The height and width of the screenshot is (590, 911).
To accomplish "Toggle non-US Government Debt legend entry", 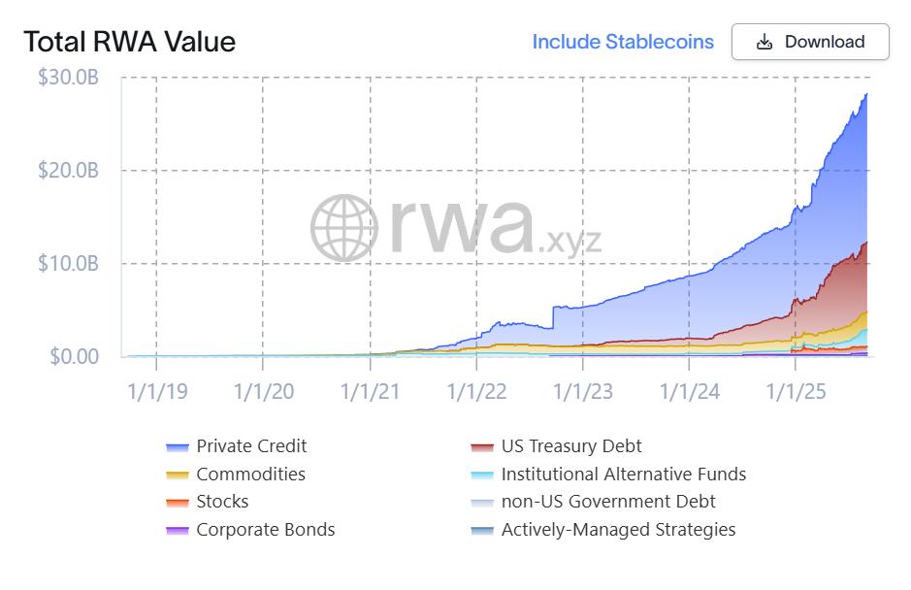I will click(x=608, y=501).
